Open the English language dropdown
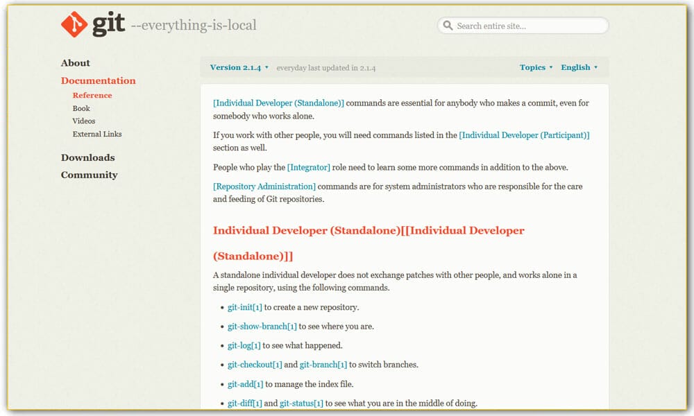This screenshot has width=694, height=416. click(579, 67)
